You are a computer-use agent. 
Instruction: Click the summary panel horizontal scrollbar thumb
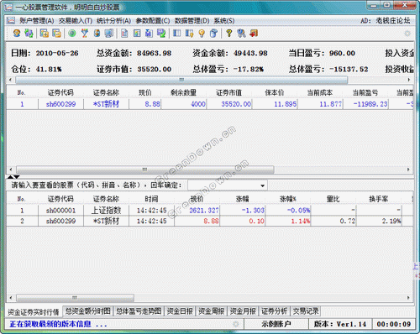pos(181,80)
